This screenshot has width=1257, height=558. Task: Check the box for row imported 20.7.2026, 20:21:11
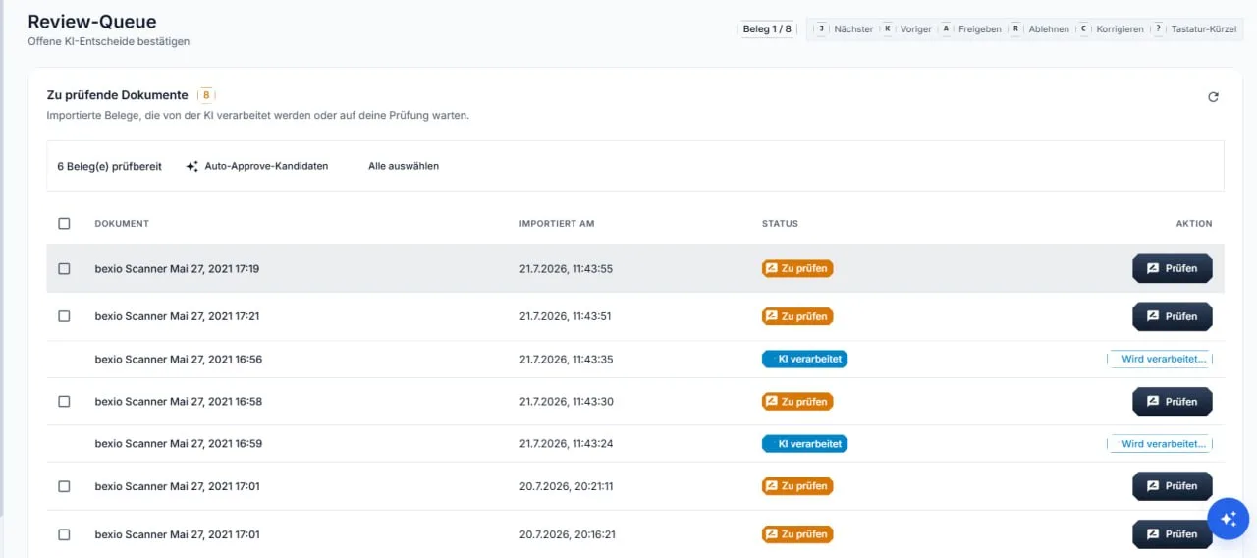64,486
